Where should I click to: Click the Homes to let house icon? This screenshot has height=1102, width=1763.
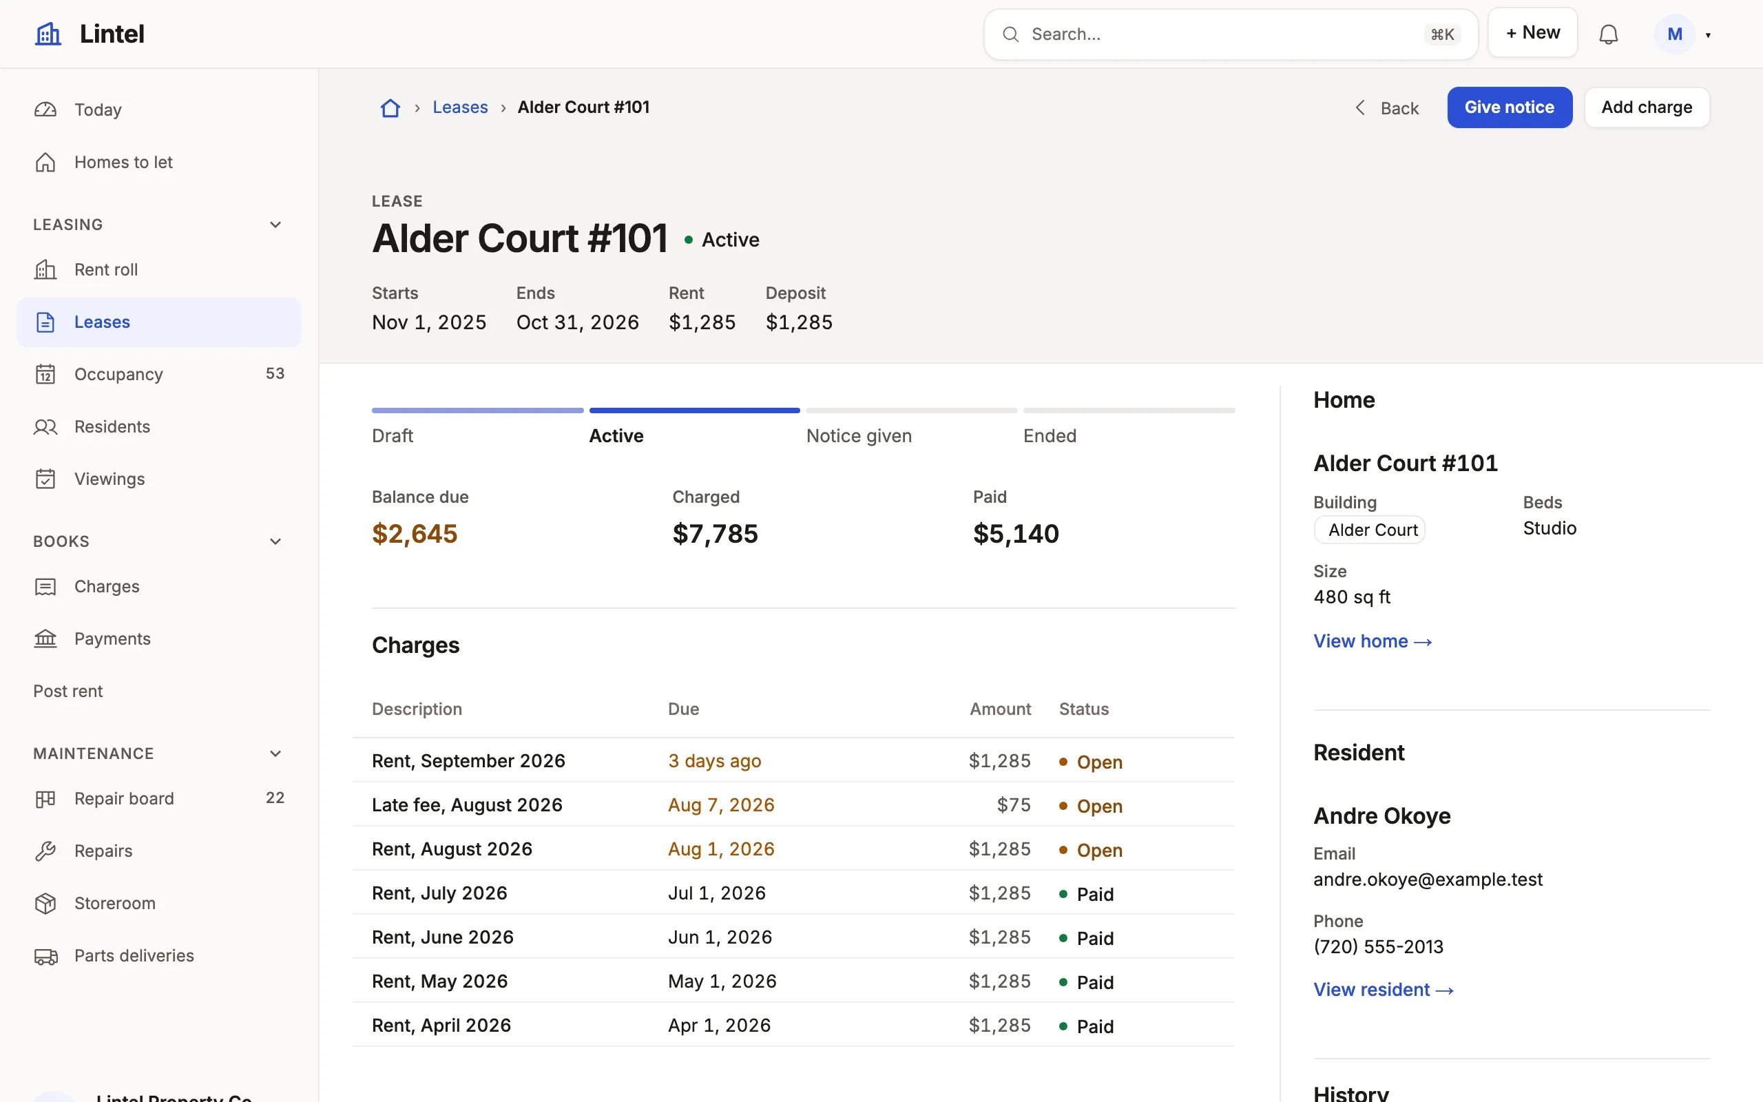click(x=45, y=163)
